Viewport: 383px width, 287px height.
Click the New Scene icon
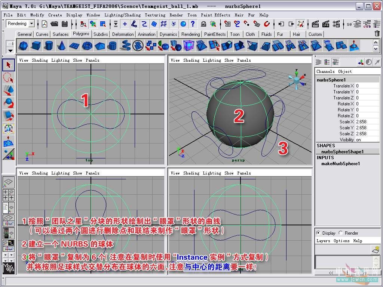pyautogui.click(x=45, y=24)
